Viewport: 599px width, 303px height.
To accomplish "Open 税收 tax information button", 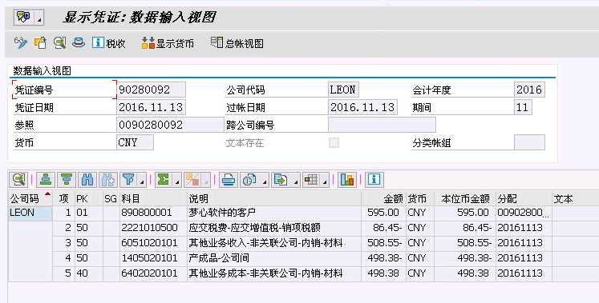I will point(108,43).
